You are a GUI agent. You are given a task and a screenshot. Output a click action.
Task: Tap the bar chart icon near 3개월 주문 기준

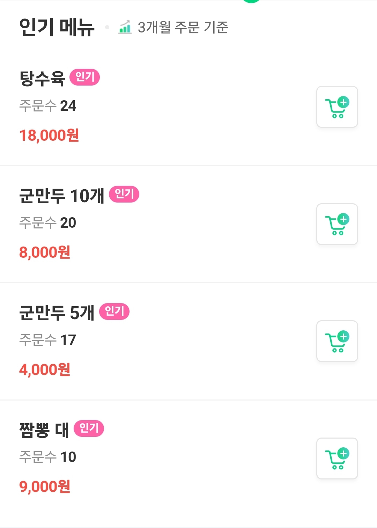pos(125,27)
